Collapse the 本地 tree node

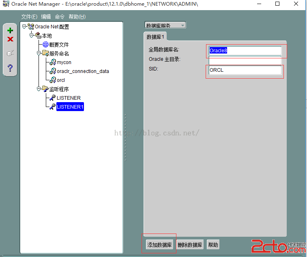(x=31, y=35)
